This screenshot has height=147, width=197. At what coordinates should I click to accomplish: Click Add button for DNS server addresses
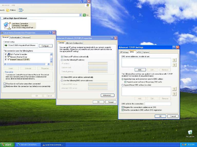(x=140, y=70)
